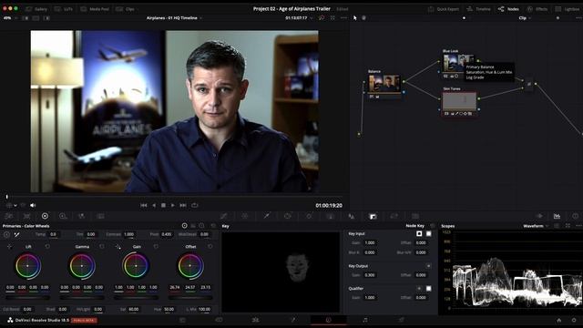Toggle the Nodes panel
This screenshot has height=328, width=583.
tap(508, 9)
